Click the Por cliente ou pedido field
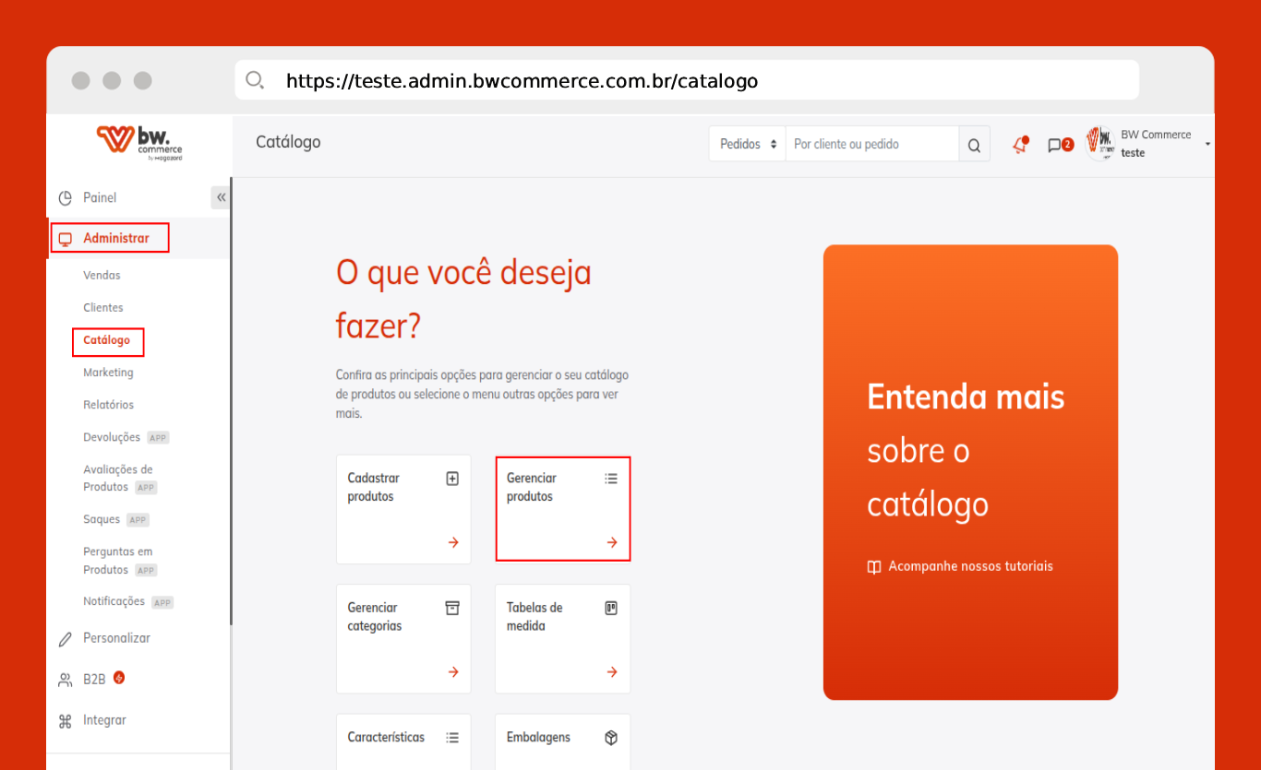1261x770 pixels. tap(871, 145)
